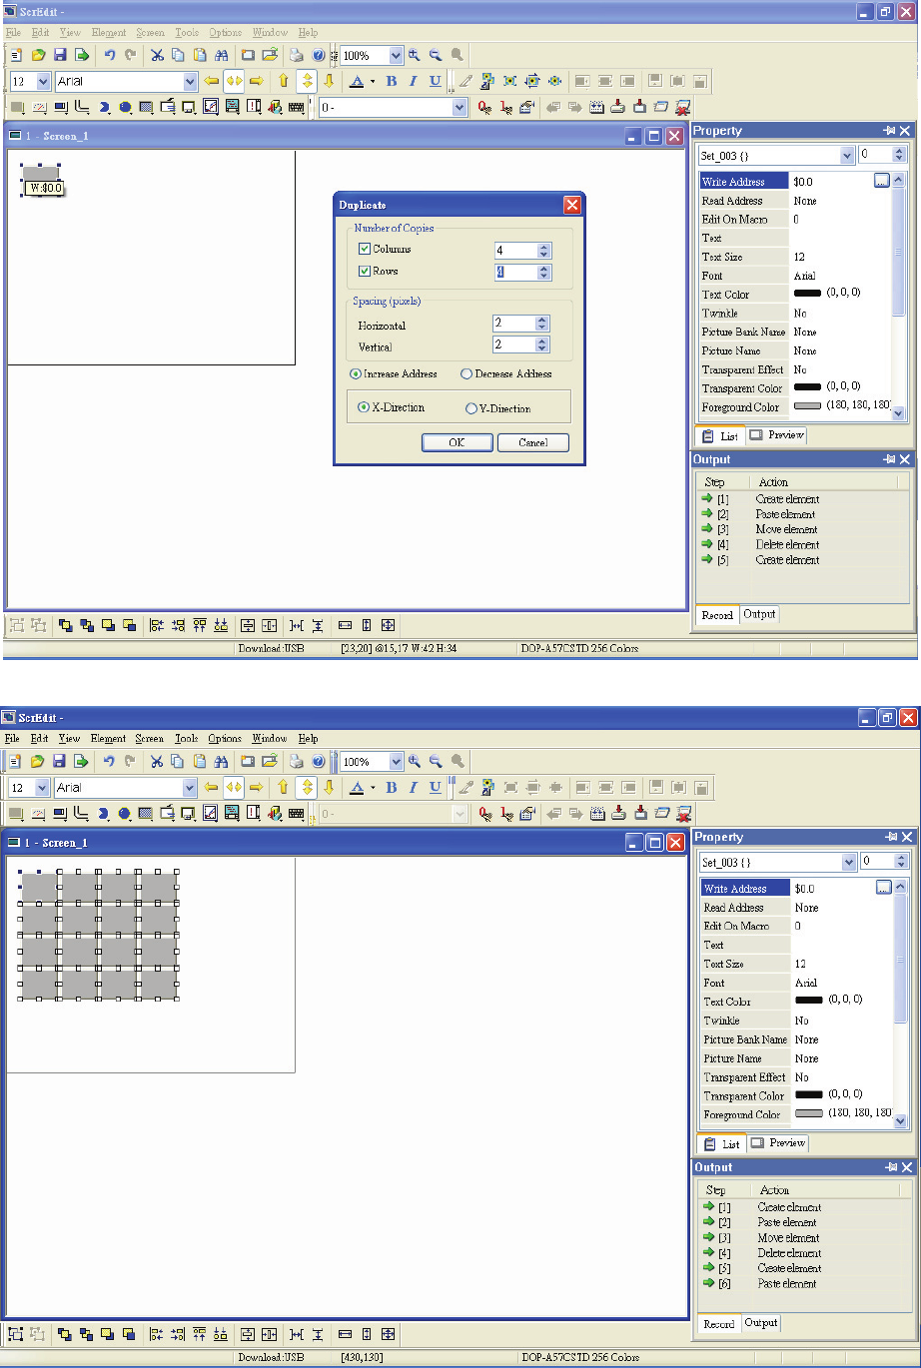Click the Save icon in the upper window toolbar
Screen dimensions: 921x1368
tap(60, 56)
